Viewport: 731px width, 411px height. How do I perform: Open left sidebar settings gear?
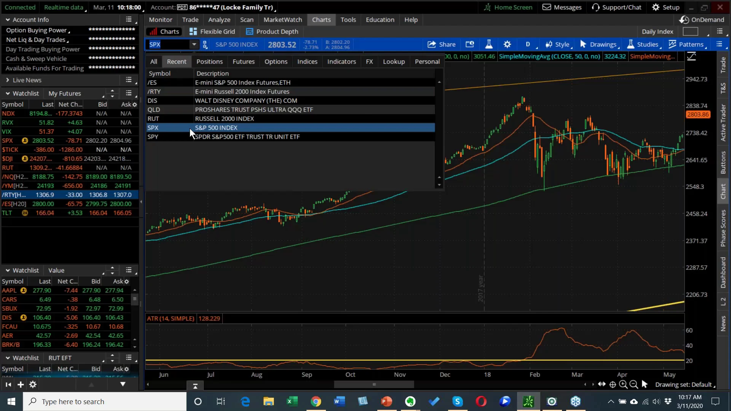tap(33, 385)
